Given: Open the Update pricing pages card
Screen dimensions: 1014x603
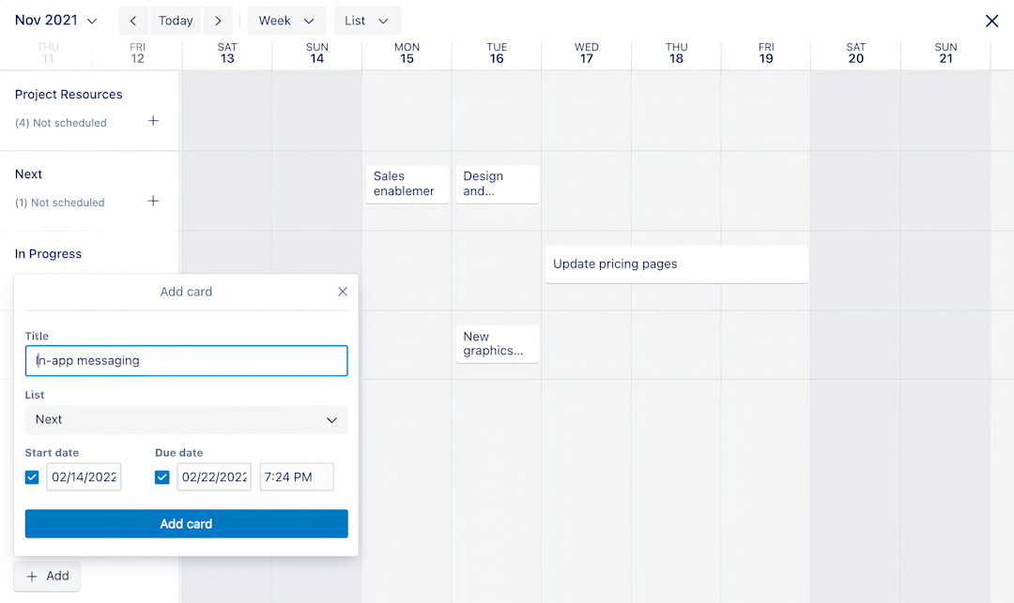Looking at the screenshot, I should pyautogui.click(x=676, y=264).
